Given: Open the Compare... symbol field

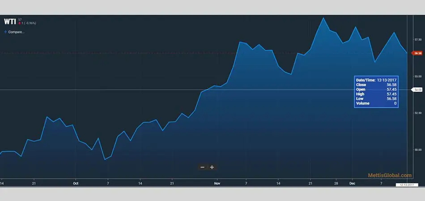Looking at the screenshot, I should pos(16,32).
